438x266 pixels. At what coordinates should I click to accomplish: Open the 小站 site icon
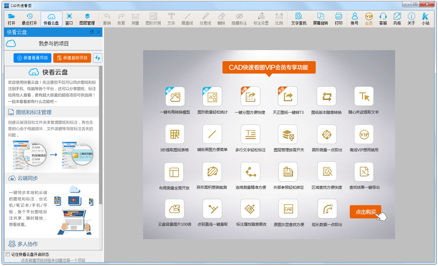[x=426, y=19]
